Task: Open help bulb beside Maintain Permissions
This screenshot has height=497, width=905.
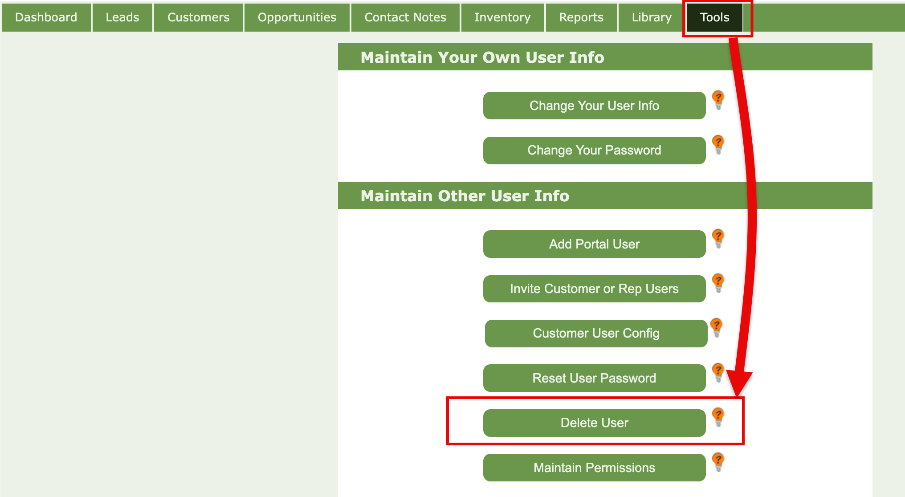Action: (x=718, y=462)
